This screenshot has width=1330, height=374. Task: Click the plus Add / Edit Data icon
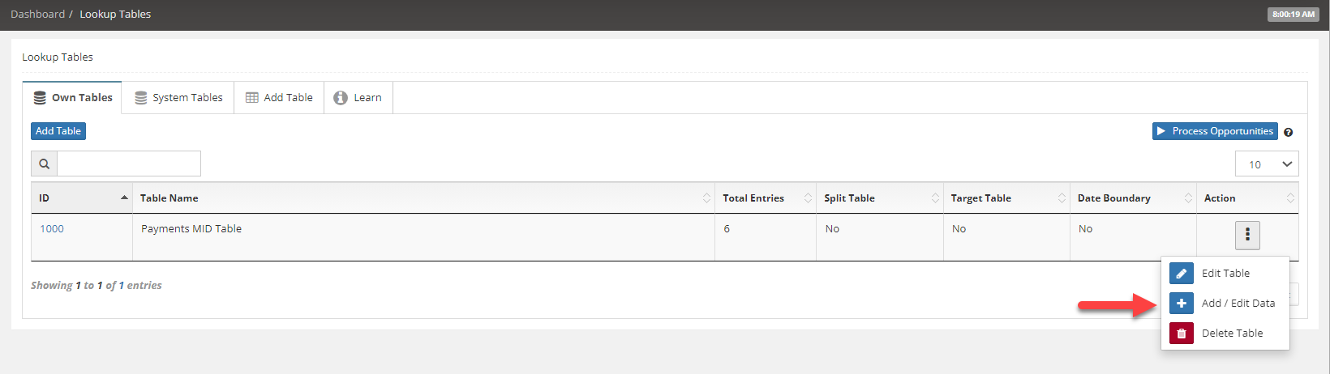pyautogui.click(x=1182, y=304)
